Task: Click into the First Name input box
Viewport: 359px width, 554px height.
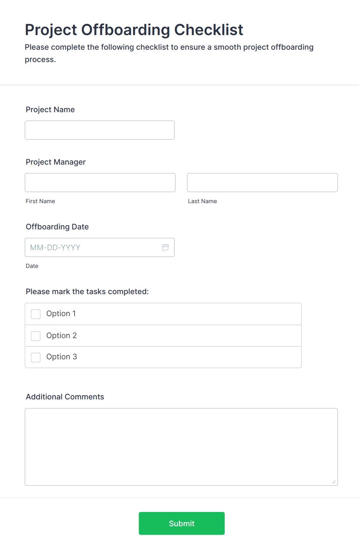Action: (100, 183)
